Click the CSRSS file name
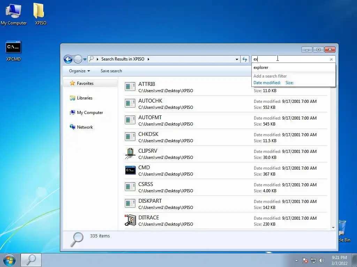The image size is (357, 267). (146, 184)
